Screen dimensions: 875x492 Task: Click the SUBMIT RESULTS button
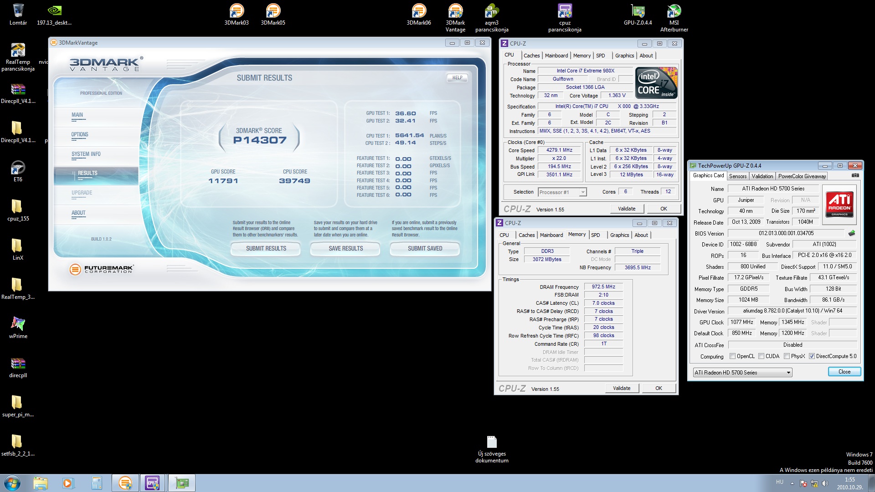[266, 248]
